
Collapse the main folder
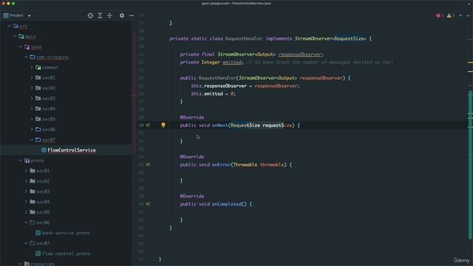[15, 36]
